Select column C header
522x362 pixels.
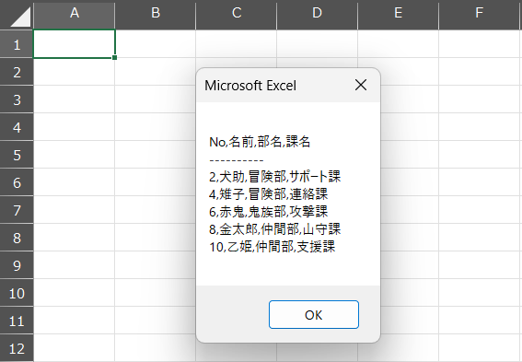click(237, 15)
